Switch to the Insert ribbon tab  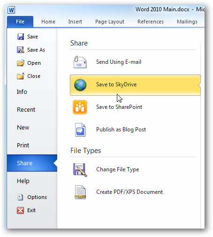point(75,22)
